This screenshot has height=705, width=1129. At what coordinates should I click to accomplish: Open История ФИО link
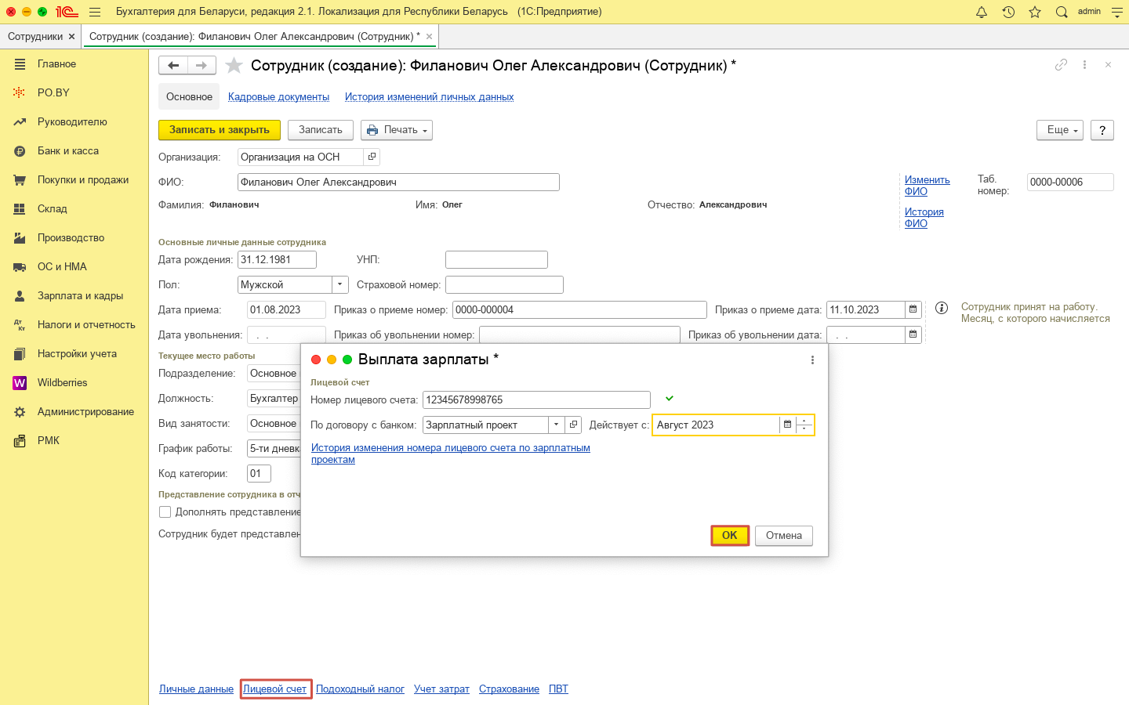click(x=924, y=217)
